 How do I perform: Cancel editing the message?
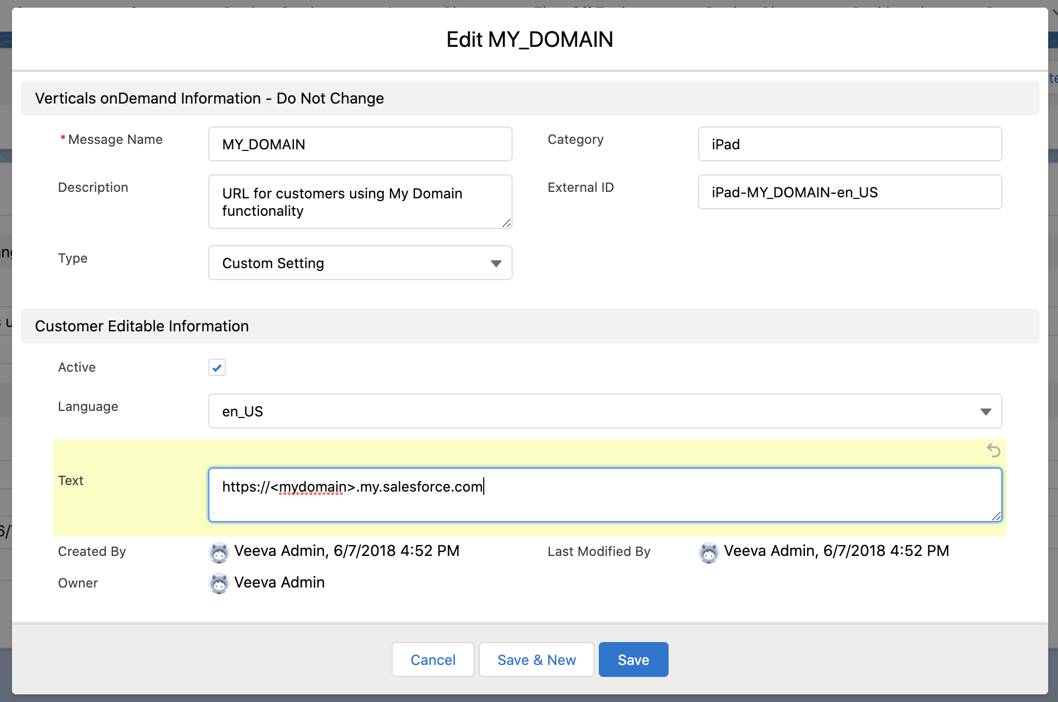click(x=432, y=660)
